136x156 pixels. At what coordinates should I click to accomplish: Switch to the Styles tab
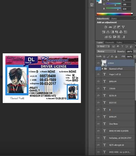114,19
